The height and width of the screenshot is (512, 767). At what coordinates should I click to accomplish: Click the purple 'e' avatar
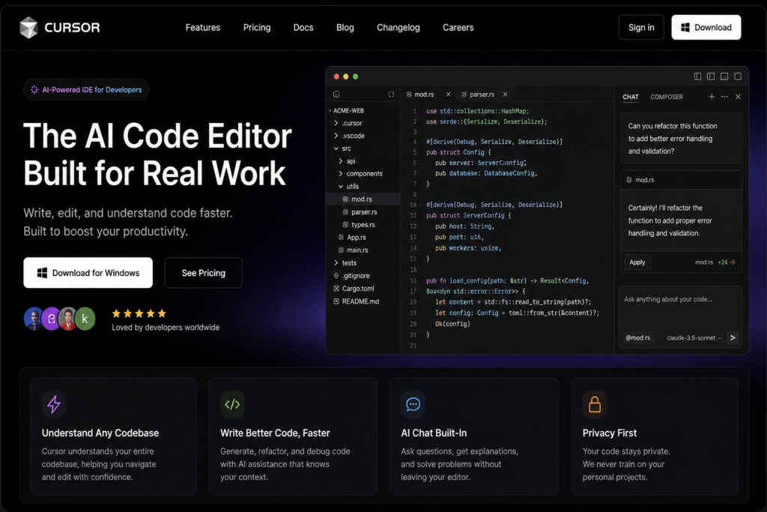51,319
